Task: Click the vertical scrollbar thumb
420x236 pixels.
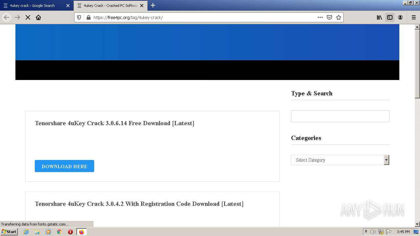Action: (417, 64)
